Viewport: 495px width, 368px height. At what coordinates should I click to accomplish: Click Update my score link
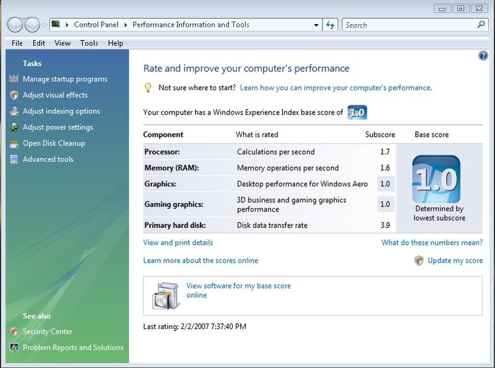(x=455, y=260)
